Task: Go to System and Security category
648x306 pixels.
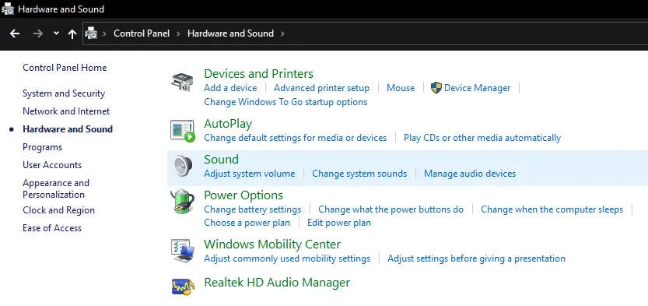Action: (64, 93)
